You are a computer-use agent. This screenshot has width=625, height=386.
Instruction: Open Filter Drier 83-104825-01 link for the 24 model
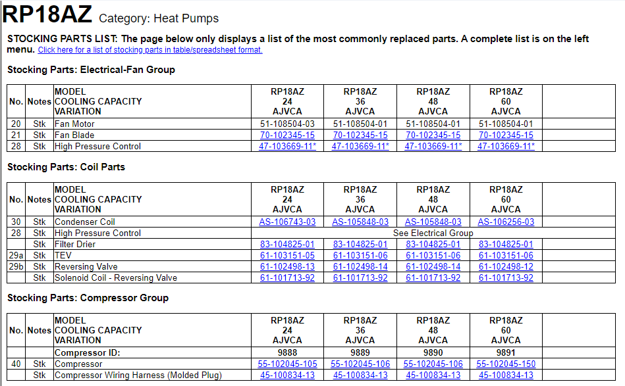click(x=287, y=244)
